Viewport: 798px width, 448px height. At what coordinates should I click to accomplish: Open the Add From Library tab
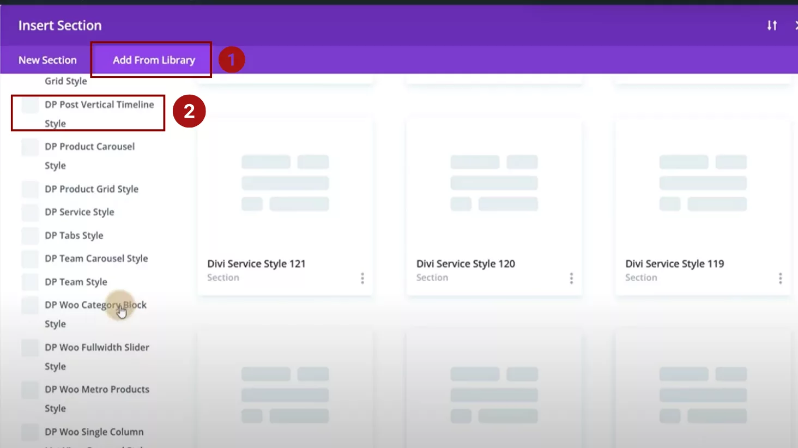pyautogui.click(x=154, y=60)
